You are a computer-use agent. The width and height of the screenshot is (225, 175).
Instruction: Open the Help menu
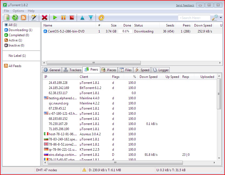31,11
